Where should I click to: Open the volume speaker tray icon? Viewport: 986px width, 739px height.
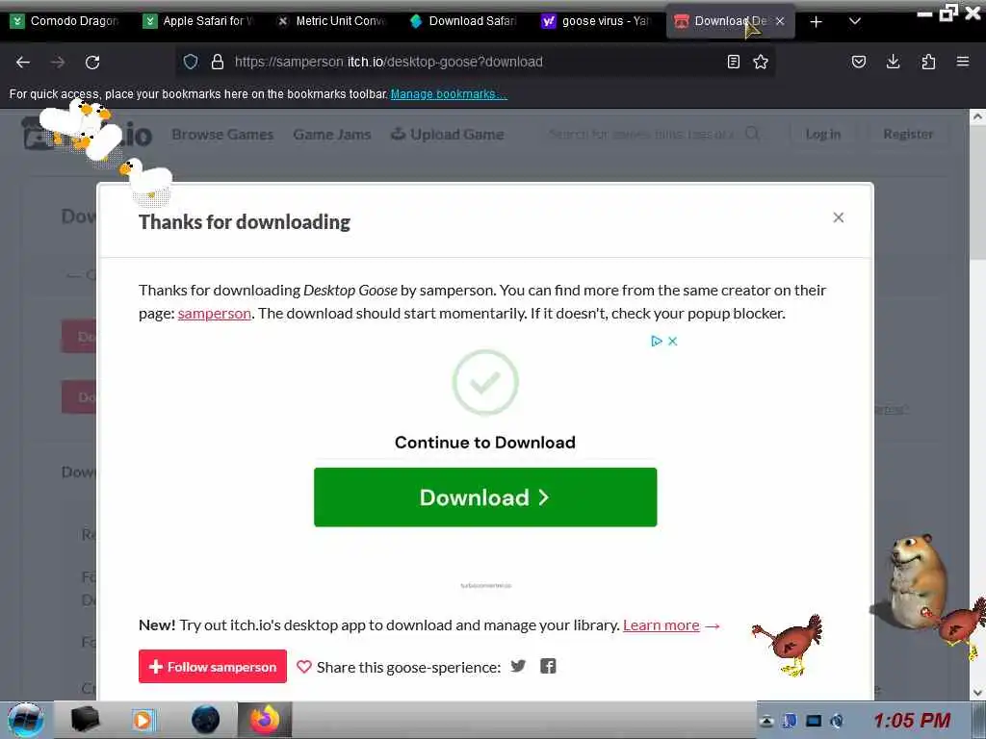pyautogui.click(x=837, y=721)
